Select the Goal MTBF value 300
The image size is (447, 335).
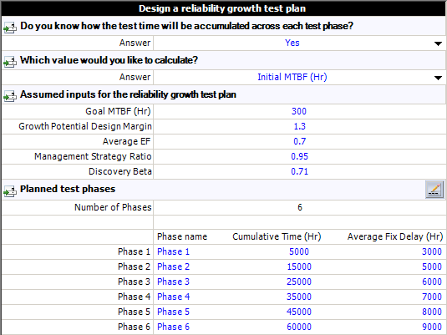(299, 111)
